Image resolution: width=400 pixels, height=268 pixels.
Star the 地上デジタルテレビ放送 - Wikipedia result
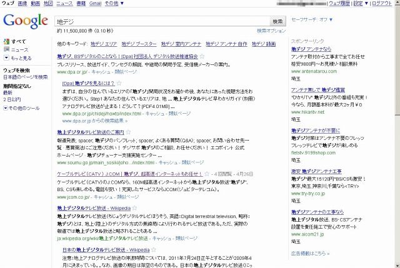pos(135,208)
